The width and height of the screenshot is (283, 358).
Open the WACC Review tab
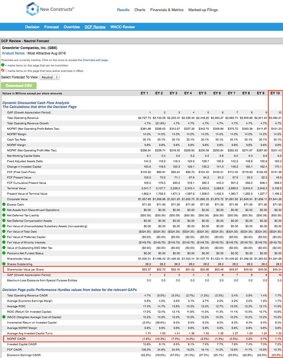[122, 27]
